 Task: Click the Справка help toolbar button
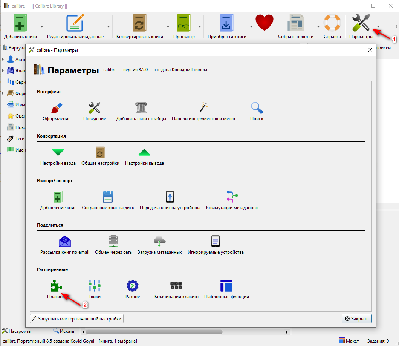pyautogui.click(x=332, y=26)
